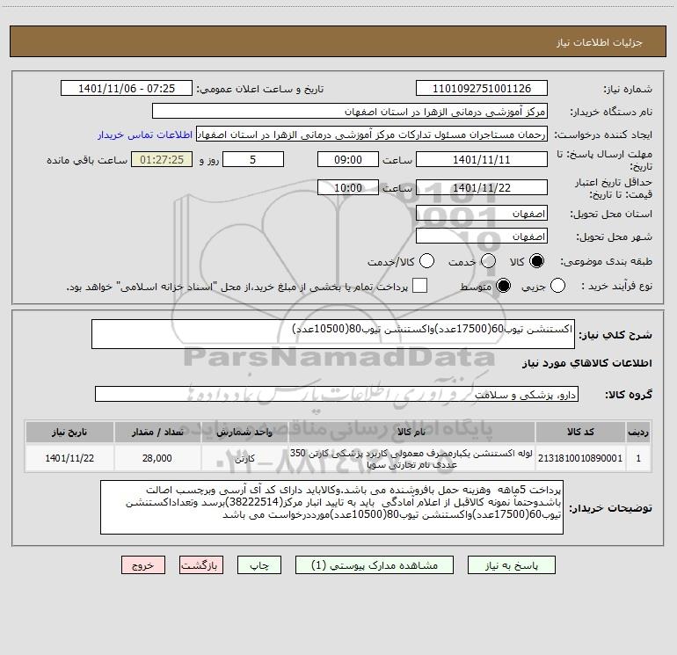The height and width of the screenshot is (655, 677).
Task: Click the واحد شمارش column header
Action: point(244,432)
